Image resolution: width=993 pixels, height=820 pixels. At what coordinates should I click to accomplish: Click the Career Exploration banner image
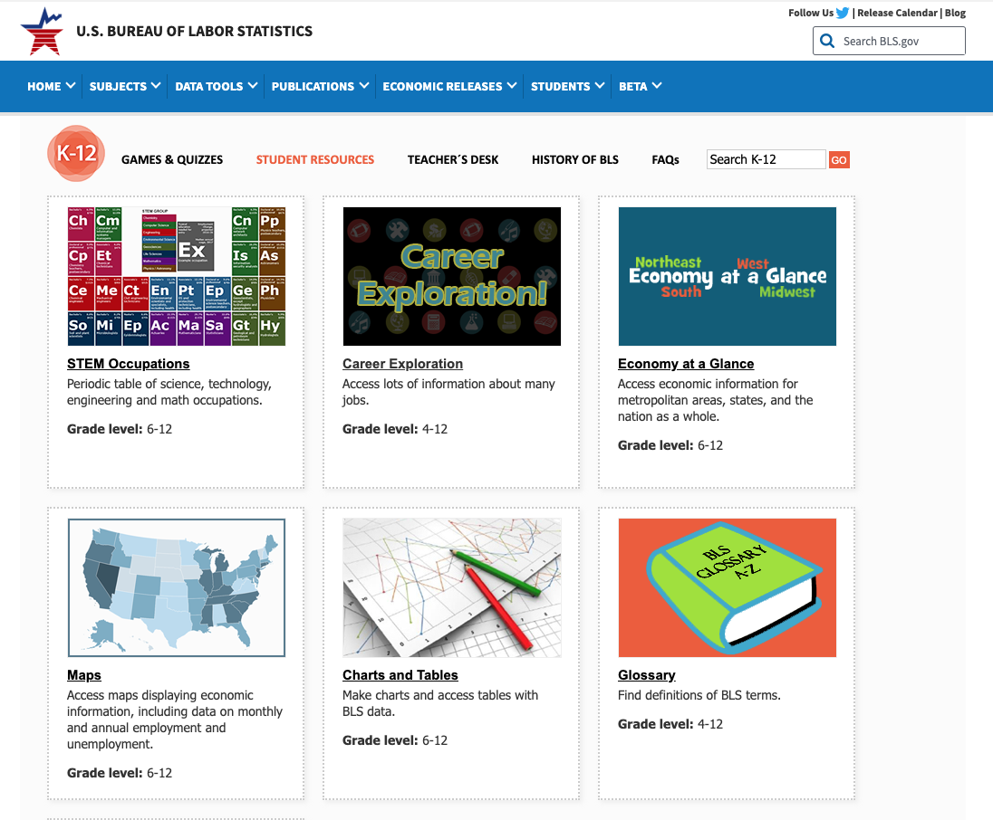pyautogui.click(x=451, y=276)
